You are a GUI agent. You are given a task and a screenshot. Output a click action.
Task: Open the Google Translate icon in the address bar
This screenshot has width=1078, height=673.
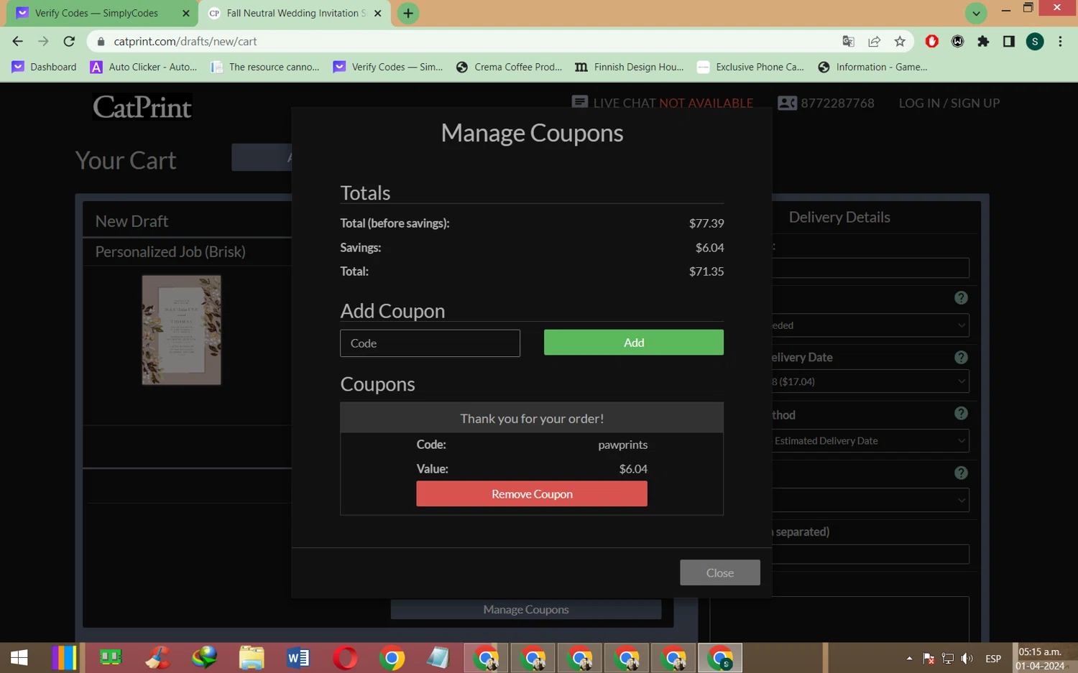click(848, 42)
